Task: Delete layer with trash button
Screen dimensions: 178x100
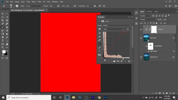Action: tap(174, 93)
